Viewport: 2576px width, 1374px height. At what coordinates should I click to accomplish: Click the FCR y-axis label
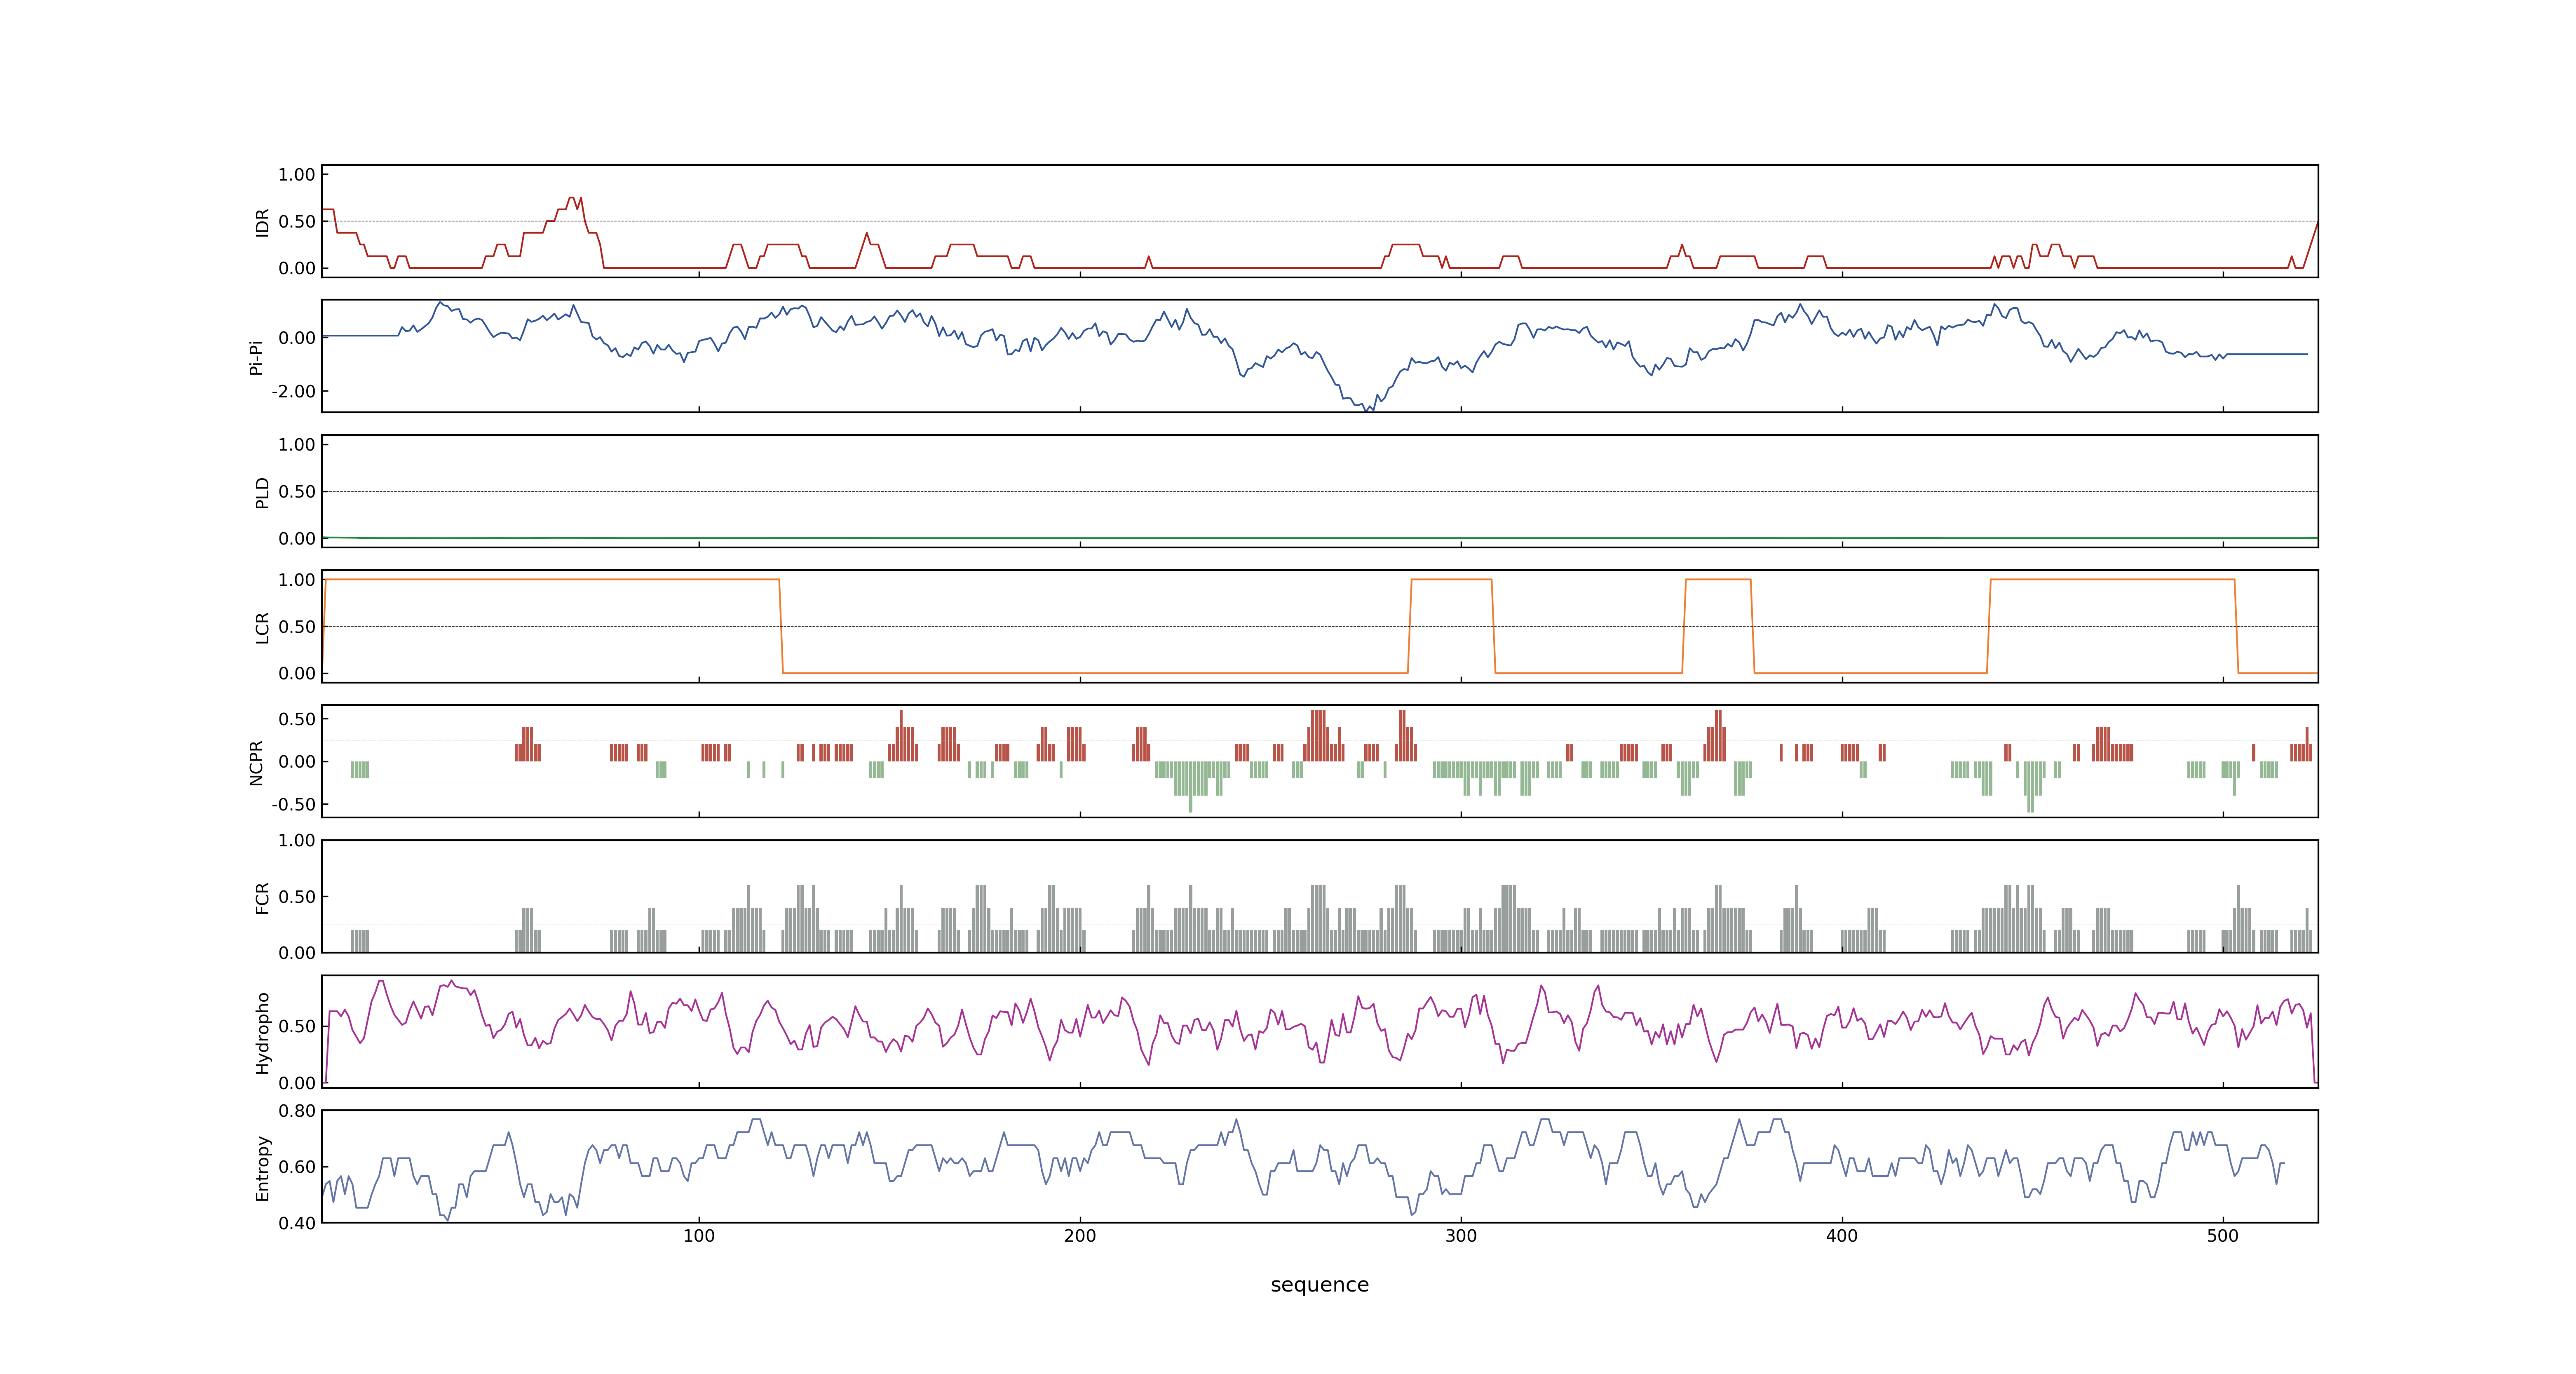click(263, 898)
